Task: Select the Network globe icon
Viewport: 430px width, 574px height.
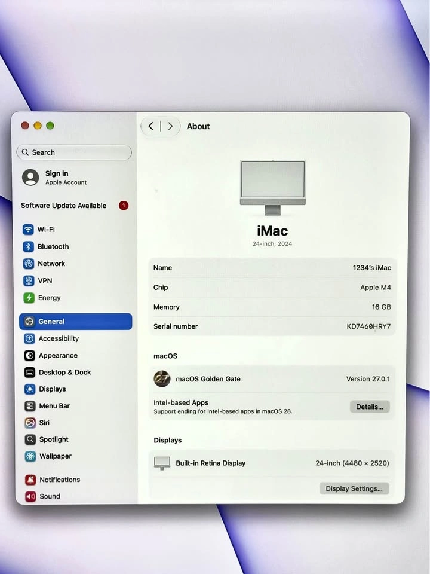Action: click(29, 264)
